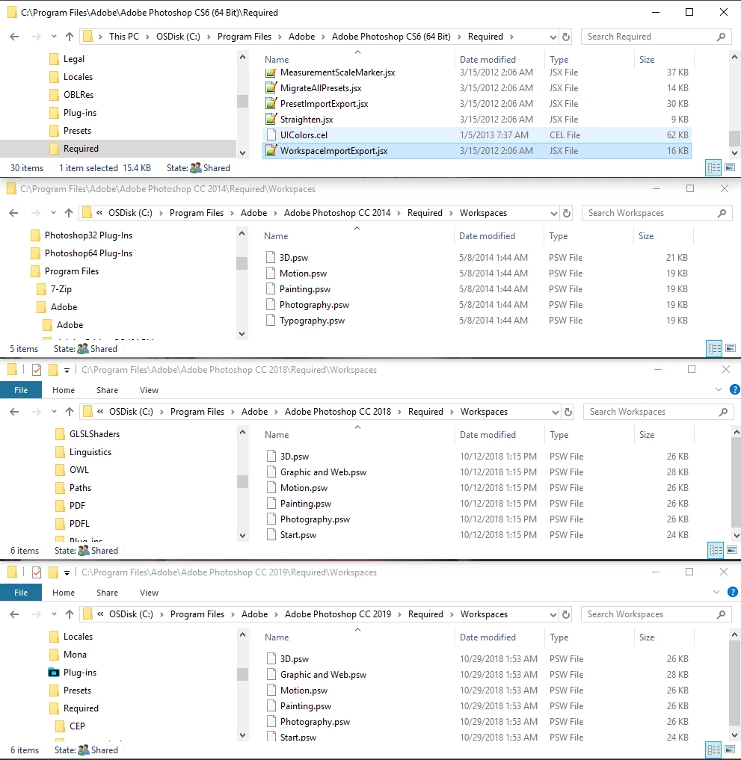
Task: Click the file list scrollbar in the CC 2019 window
Action: tap(734, 684)
